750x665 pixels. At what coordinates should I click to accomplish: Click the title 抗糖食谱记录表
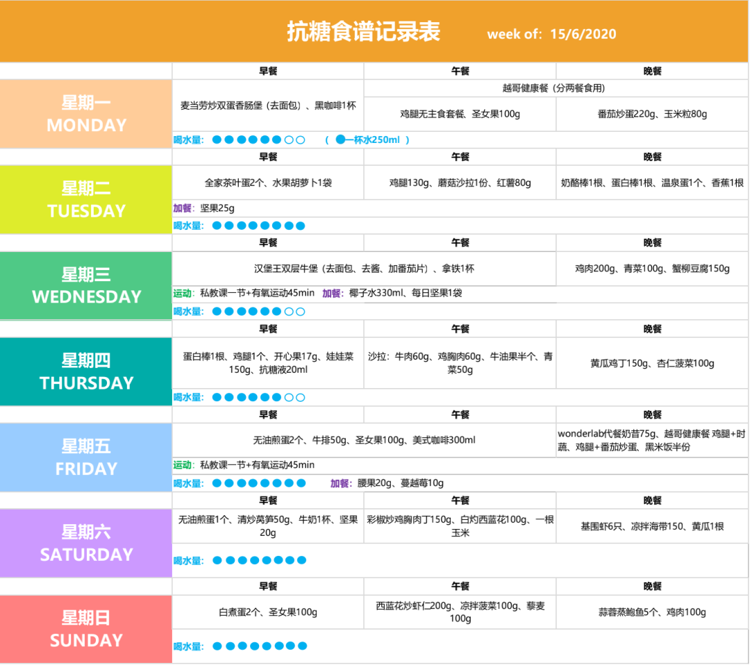[363, 32]
